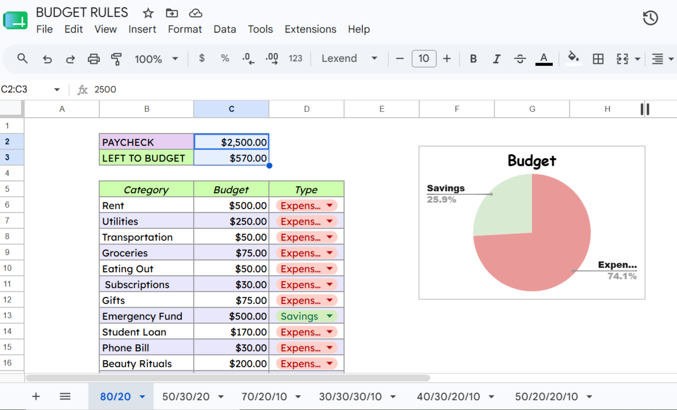Click the search menus magnifier icon
This screenshot has height=410, width=677.
point(22,59)
